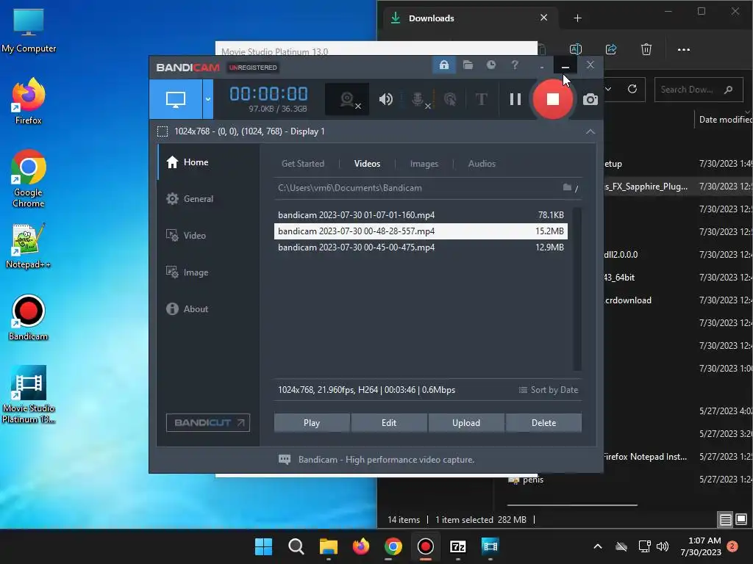Open Sort by Date dropdown
This screenshot has height=564, width=753.
coord(549,390)
